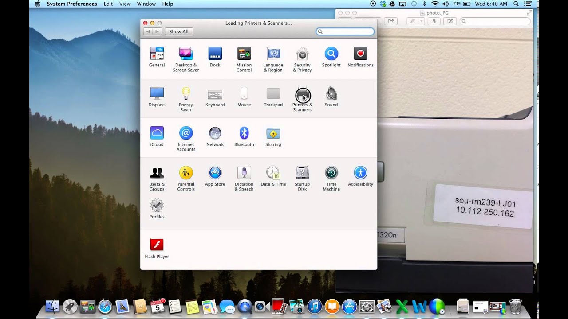Click the highlight pen button in photo.JPG window

click(x=413, y=21)
